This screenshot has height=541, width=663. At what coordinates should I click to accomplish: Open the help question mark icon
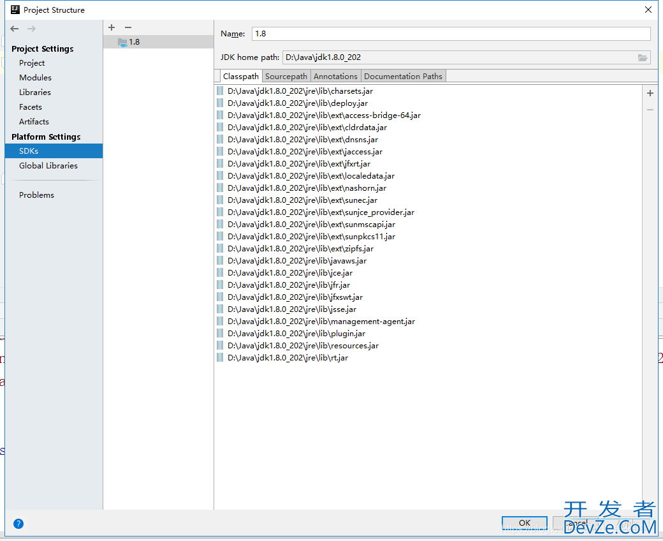click(18, 524)
